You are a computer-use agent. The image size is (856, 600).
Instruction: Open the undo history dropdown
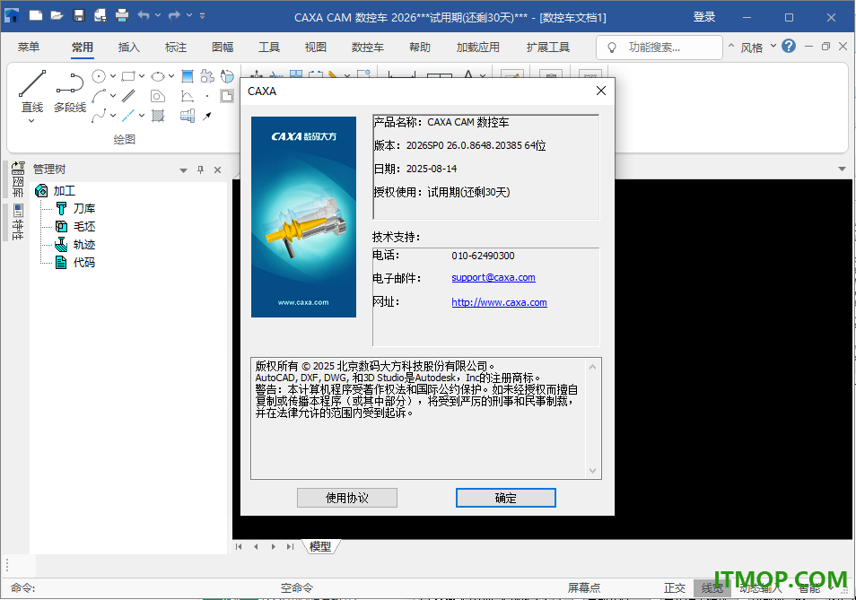[158, 16]
